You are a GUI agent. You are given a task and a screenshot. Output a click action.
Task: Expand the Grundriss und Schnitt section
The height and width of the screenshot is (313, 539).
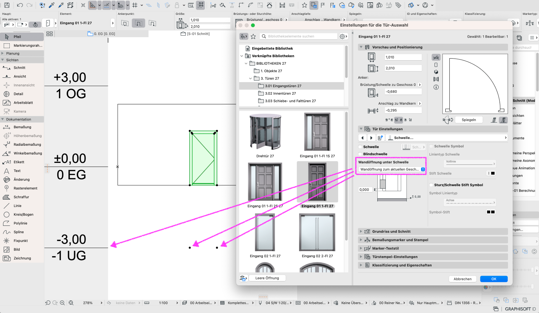click(x=361, y=232)
